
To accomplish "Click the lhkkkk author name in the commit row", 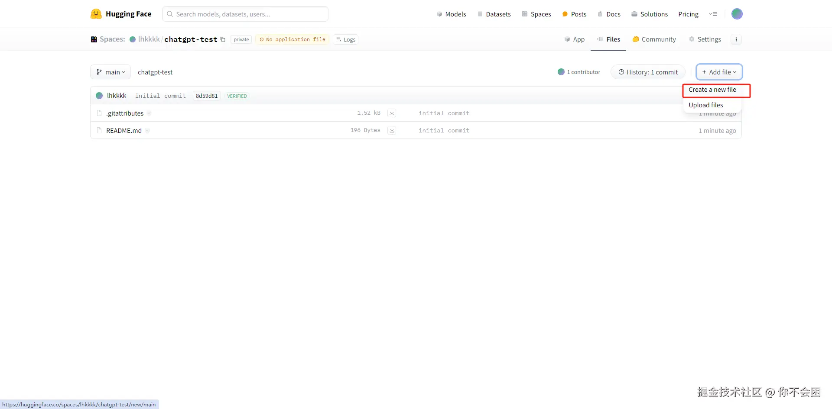I will pyautogui.click(x=117, y=96).
